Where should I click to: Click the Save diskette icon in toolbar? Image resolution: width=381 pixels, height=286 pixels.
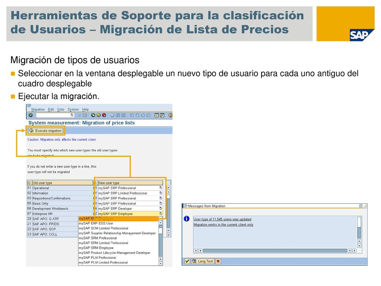(x=84, y=115)
